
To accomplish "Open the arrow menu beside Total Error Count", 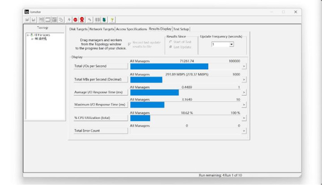I will 244,131.
